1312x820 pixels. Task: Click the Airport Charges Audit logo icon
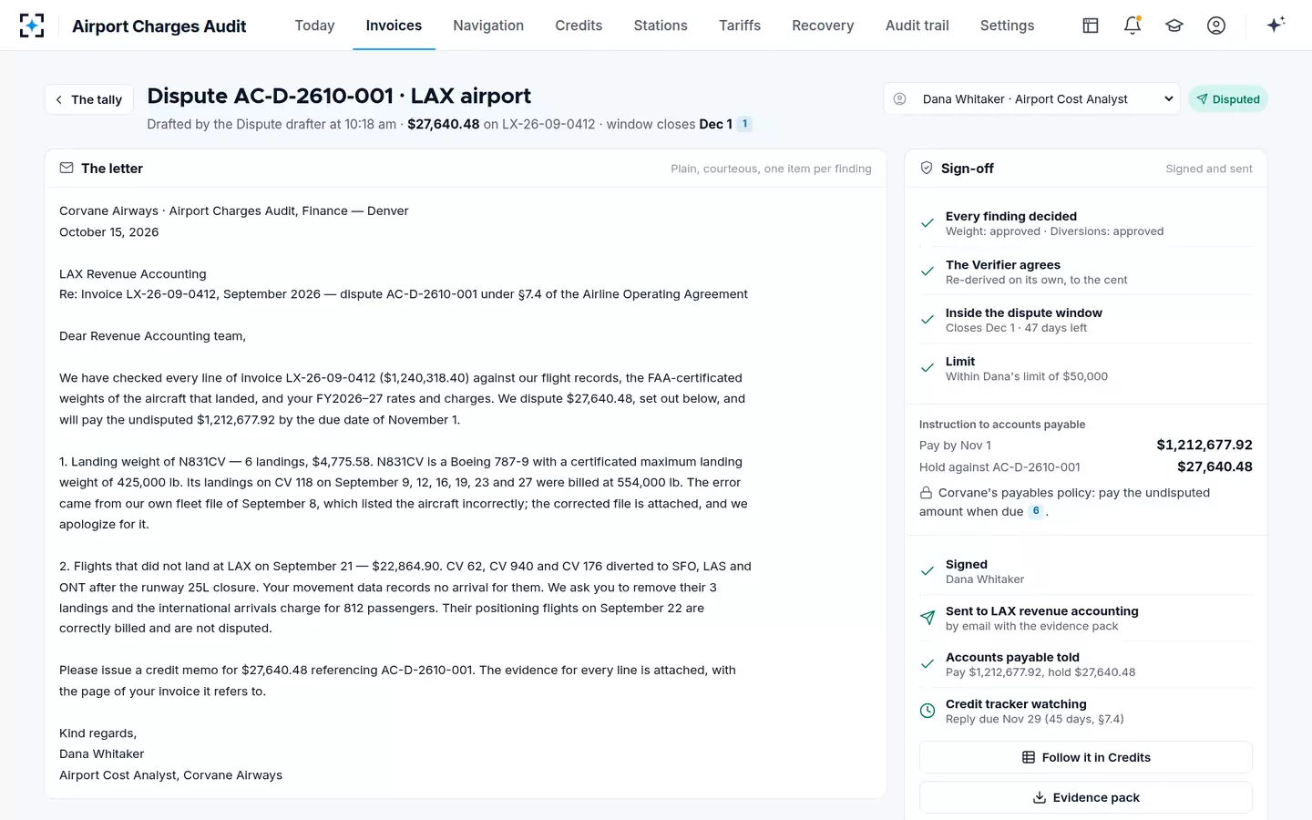[32, 26]
